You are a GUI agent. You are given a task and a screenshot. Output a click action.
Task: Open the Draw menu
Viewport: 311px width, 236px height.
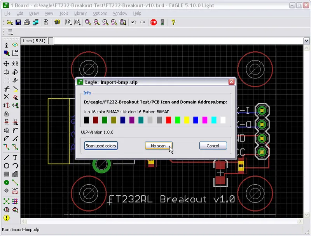tap(35, 13)
